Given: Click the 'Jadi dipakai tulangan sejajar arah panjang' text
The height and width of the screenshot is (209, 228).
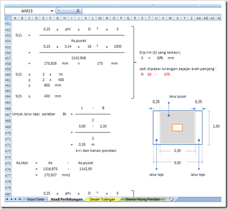Looking at the screenshot, I should [178, 69].
